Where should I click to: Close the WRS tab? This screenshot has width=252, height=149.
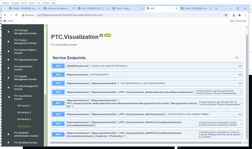coord(176,8)
